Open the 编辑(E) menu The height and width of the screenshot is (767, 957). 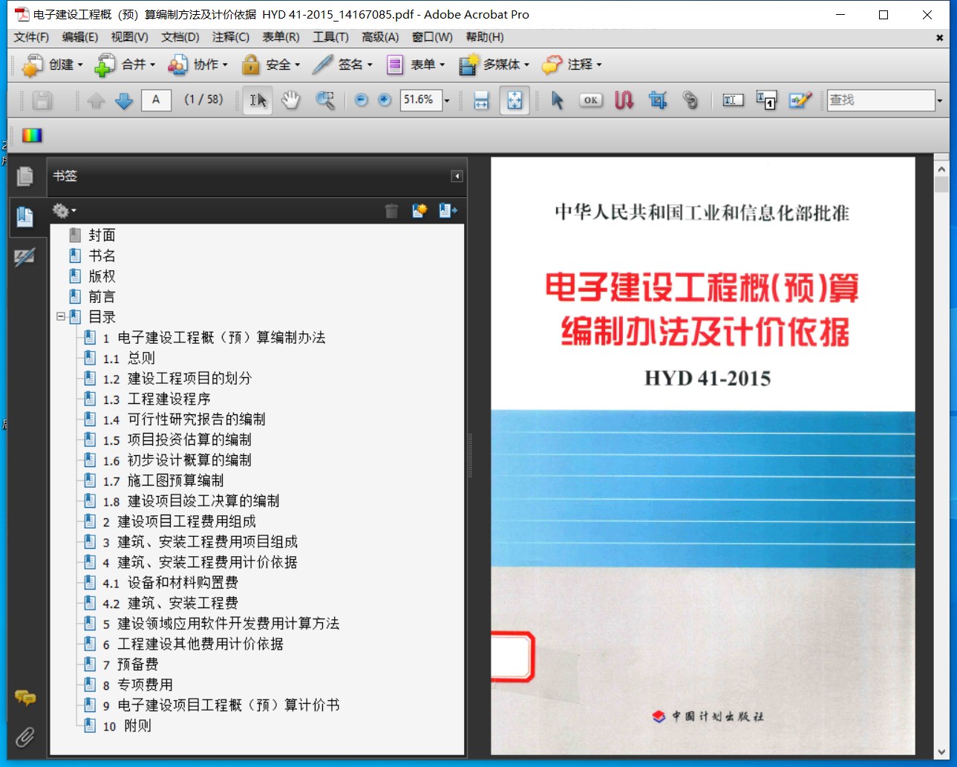(x=80, y=37)
